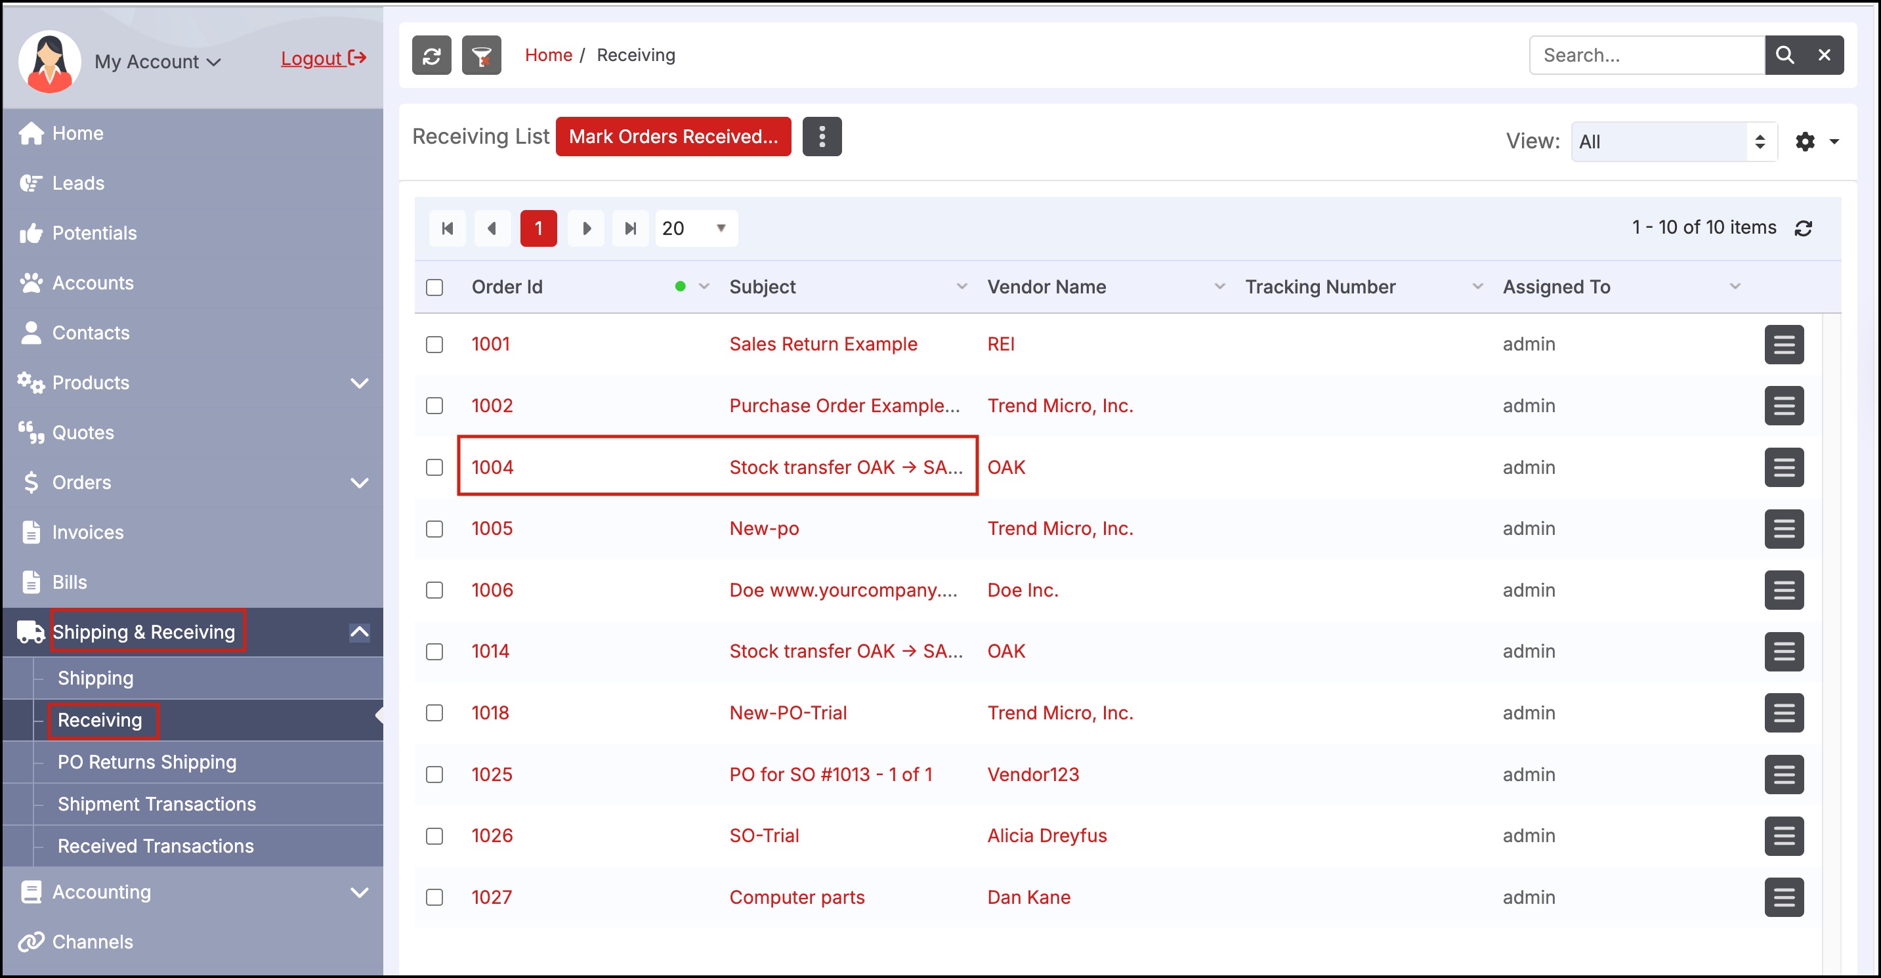This screenshot has width=1881, height=978.
Task: Check the box for order 1006
Action: pyautogui.click(x=434, y=590)
